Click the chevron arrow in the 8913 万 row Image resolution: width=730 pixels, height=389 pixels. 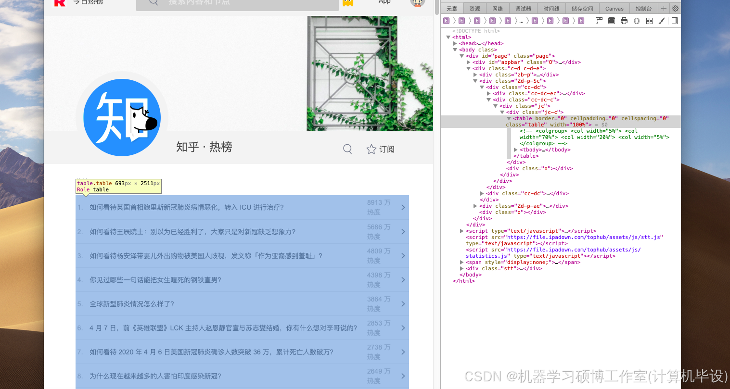click(x=403, y=207)
